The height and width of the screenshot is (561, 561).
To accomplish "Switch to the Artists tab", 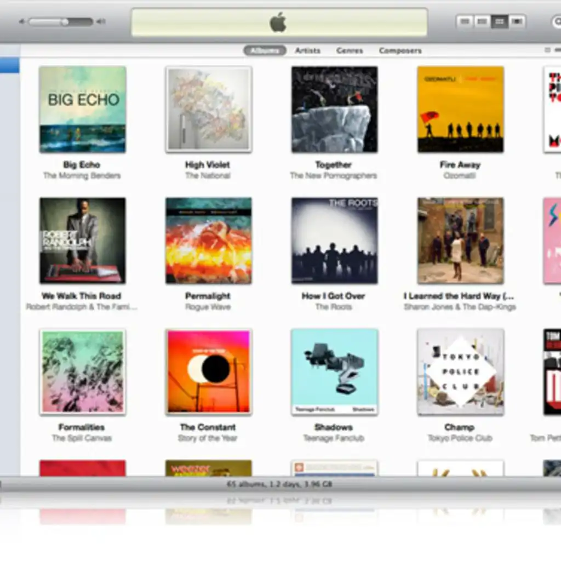I will click(x=308, y=50).
